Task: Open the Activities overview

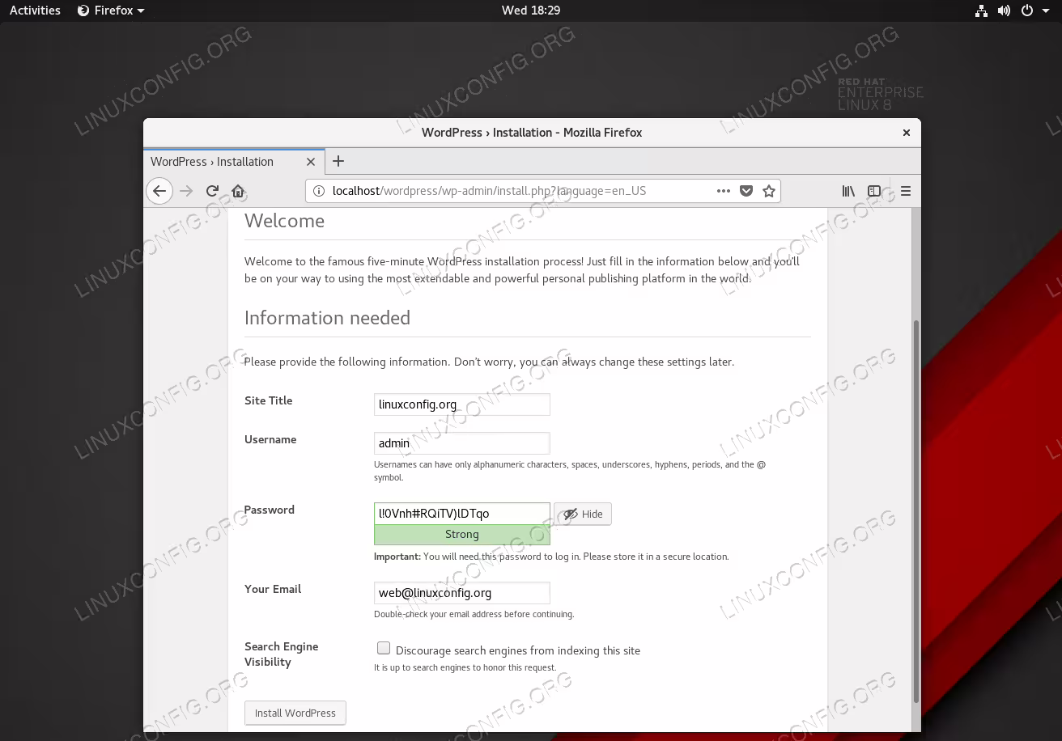Action: coord(35,11)
